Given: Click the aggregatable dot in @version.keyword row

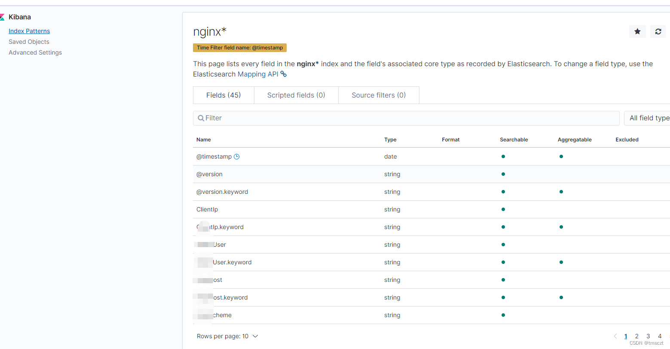Looking at the screenshot, I should point(561,192).
